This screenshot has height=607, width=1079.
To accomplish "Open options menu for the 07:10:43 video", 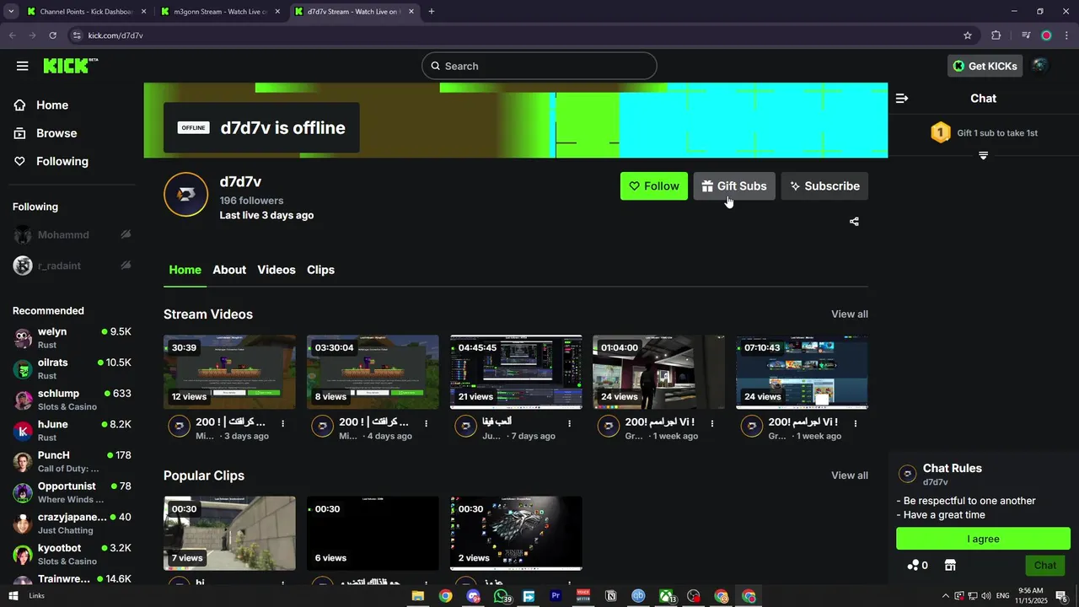I will (x=856, y=423).
